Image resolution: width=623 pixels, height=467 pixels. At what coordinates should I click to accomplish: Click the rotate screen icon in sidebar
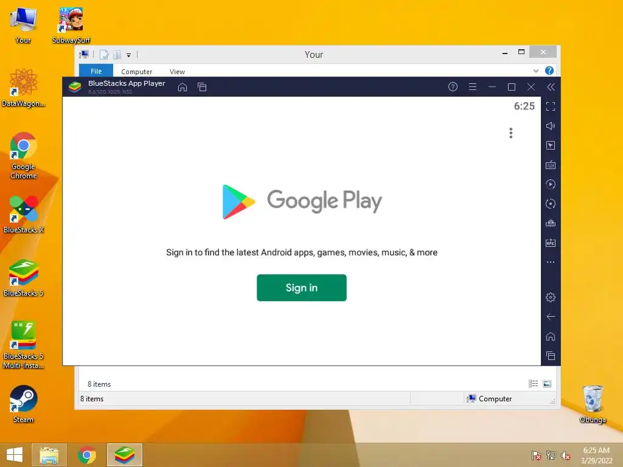click(550, 204)
